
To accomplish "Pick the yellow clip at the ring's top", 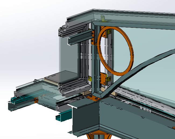I will (x=109, y=33).
